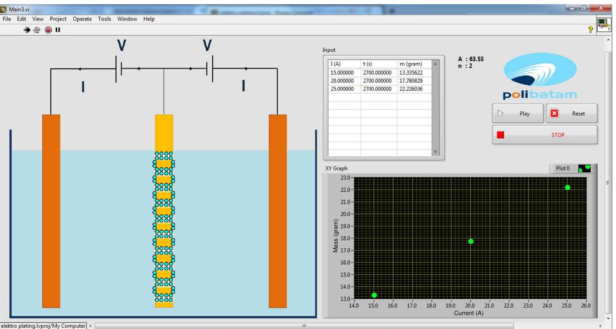Click the I (A) column header
Viewport: 616px width, 329px height.
pyautogui.click(x=344, y=64)
